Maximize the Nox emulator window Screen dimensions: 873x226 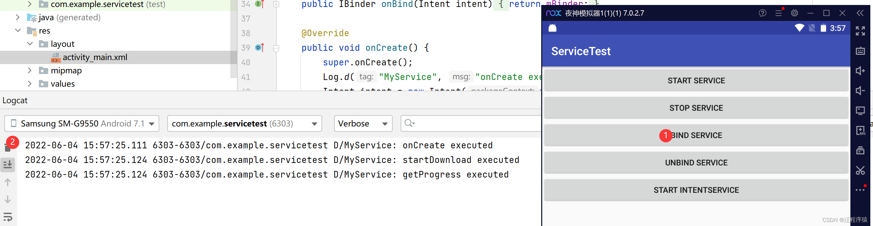pos(826,13)
